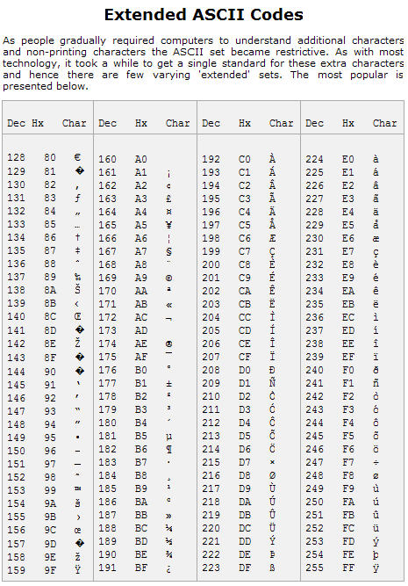Select hex code B1 next to 177
Image resolution: width=408 pixels, height=586 pixels.
[140, 383]
